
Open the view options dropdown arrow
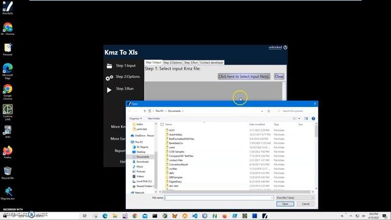pos(299,119)
